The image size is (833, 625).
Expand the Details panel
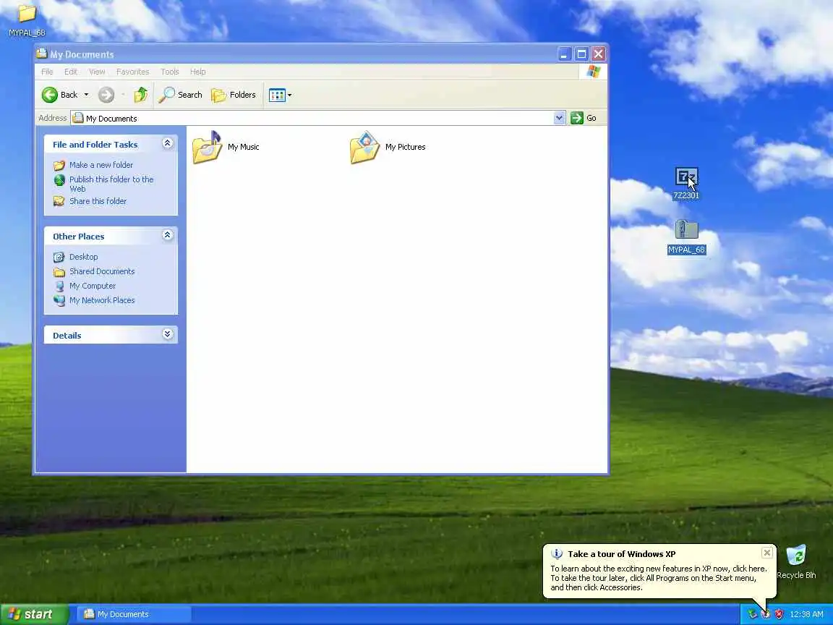point(167,334)
